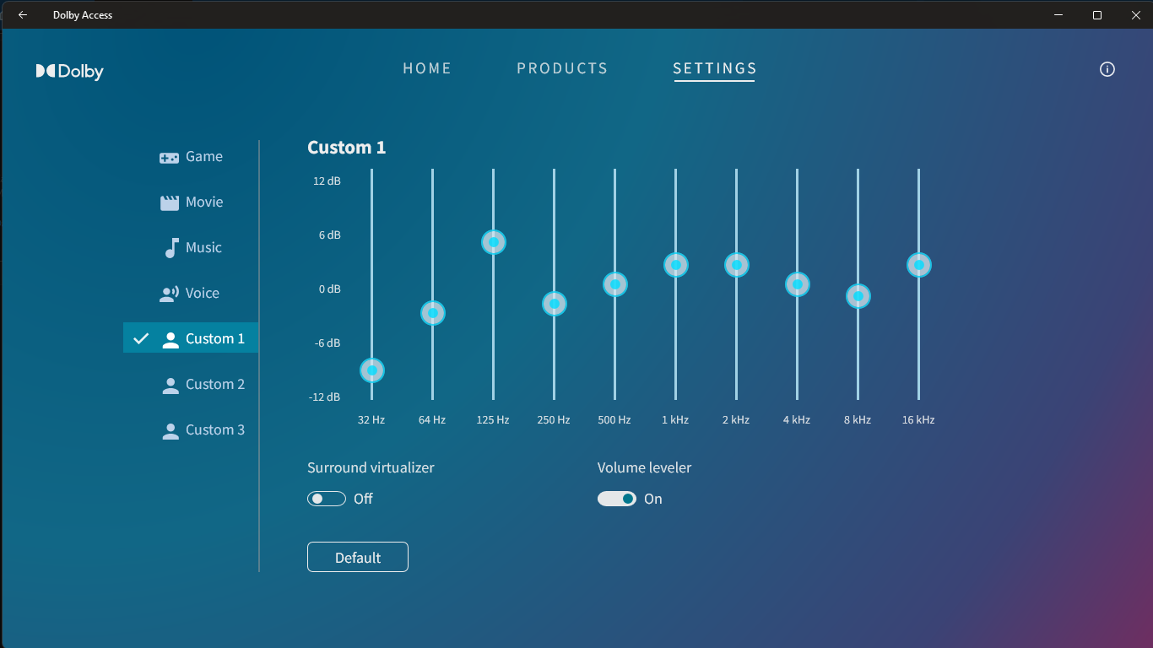Click the 8 kHz slider handle

[x=858, y=296]
